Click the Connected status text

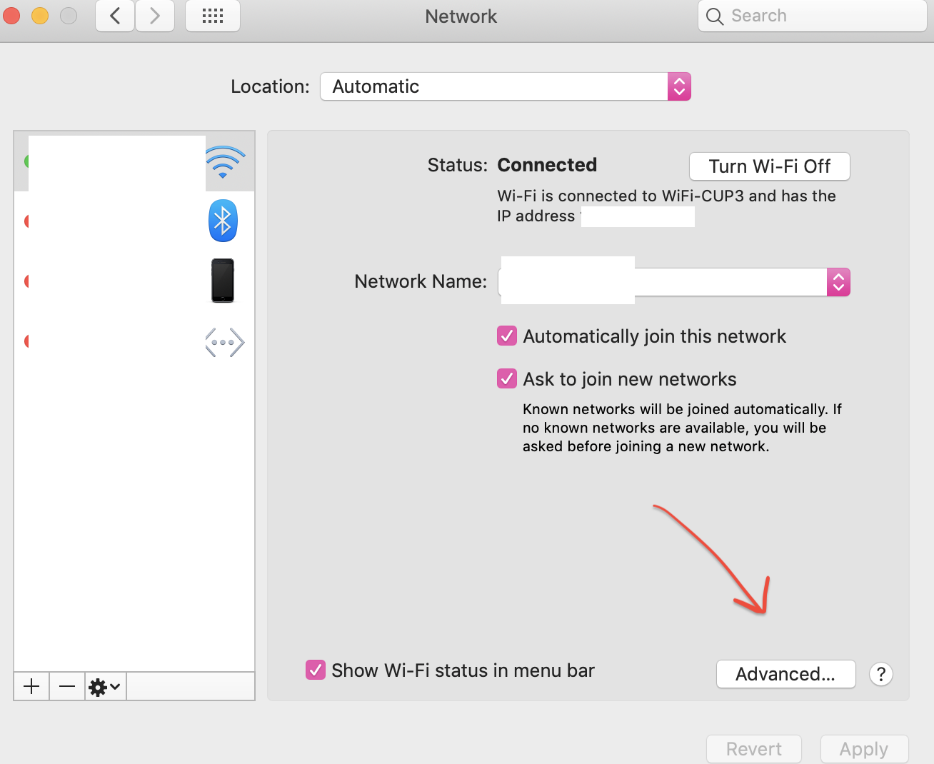point(547,165)
